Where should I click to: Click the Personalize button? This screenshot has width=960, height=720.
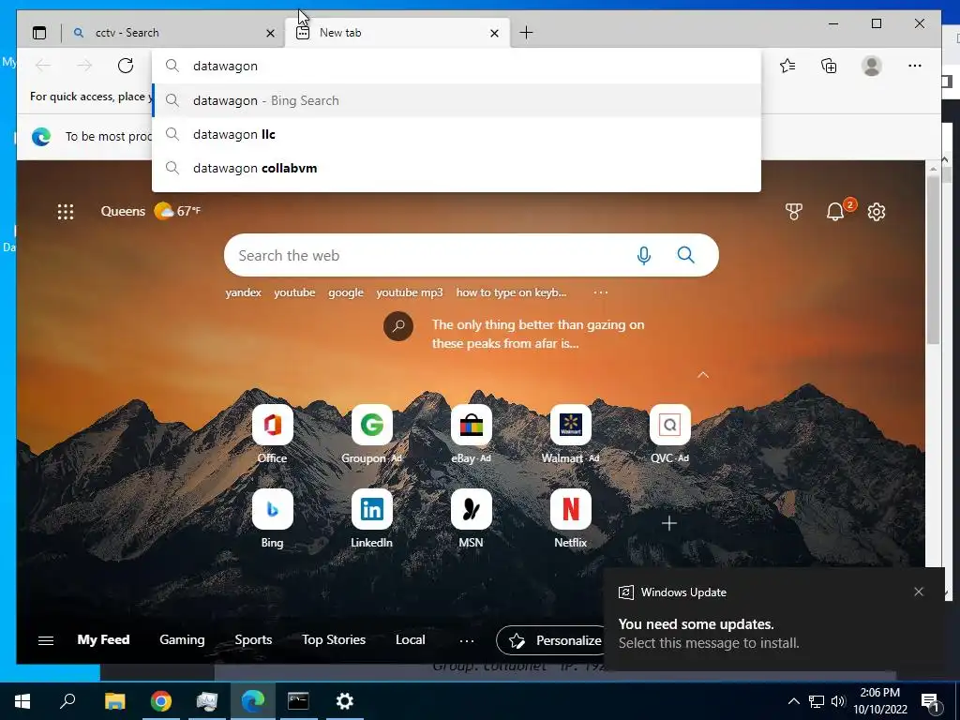pos(549,640)
